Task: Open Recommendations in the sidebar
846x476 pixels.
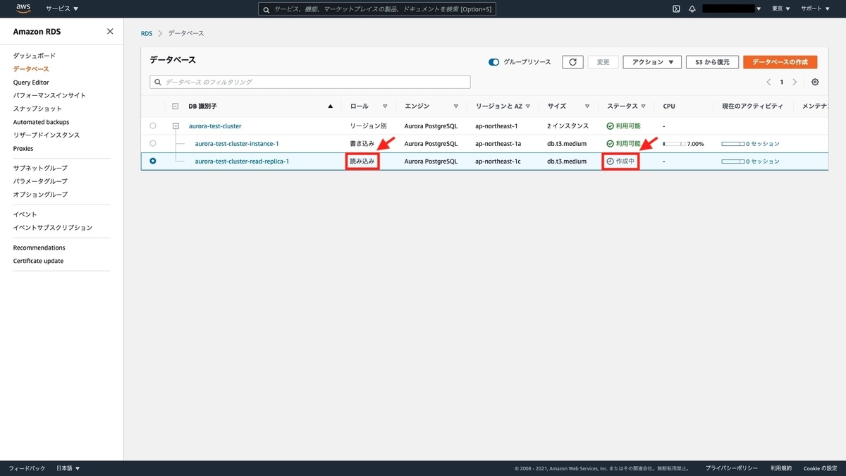Action: [x=39, y=248]
